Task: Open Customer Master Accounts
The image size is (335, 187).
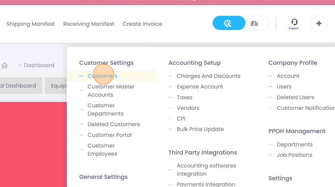Action: click(111, 91)
